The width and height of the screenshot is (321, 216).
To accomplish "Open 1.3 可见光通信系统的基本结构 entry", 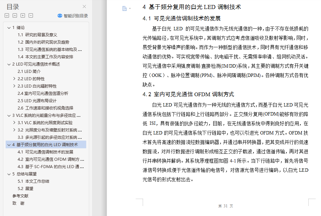I will (x=50, y=50).
